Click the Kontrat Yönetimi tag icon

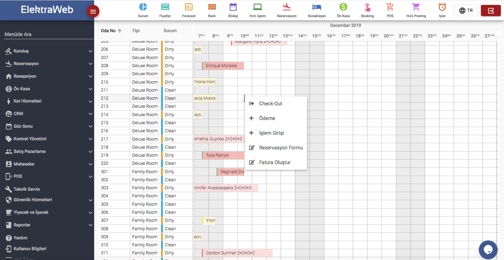click(x=9, y=139)
